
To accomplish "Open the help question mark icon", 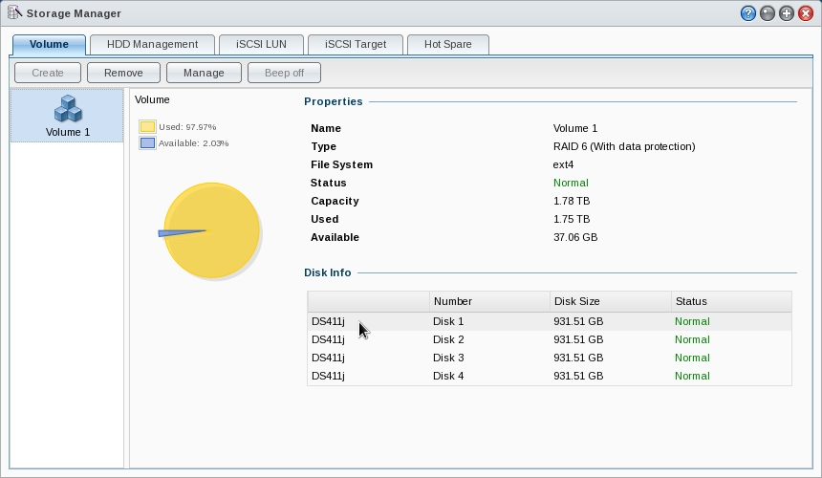I will point(748,13).
